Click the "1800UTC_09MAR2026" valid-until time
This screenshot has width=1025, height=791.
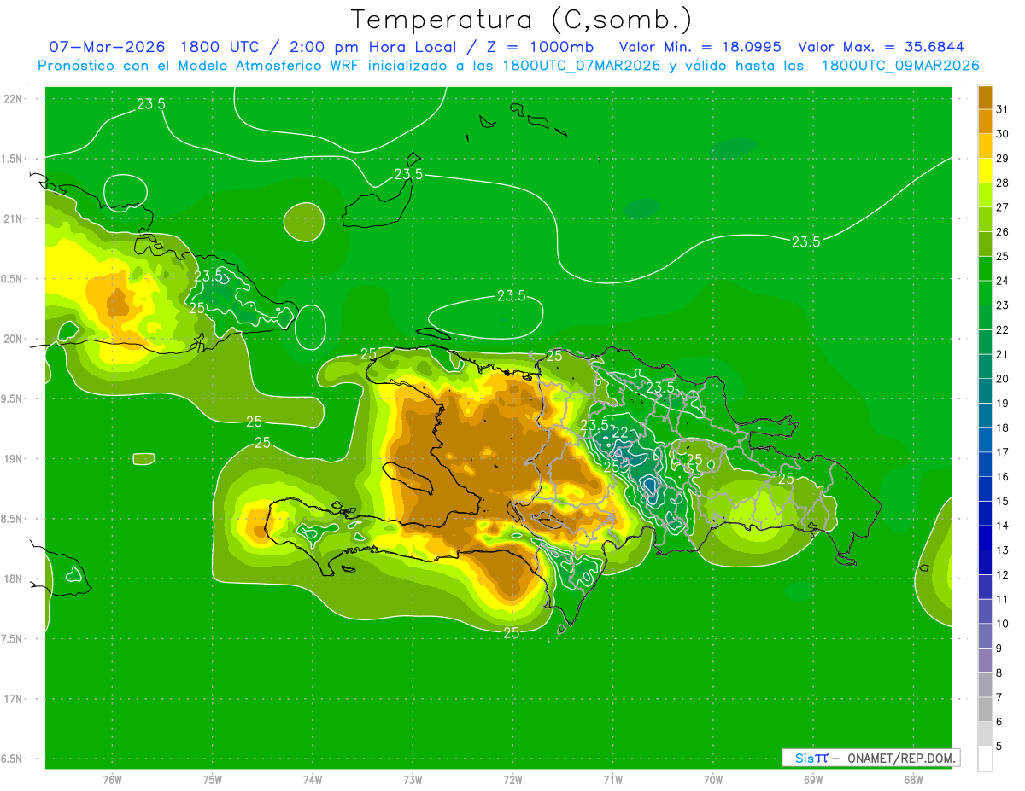900,66
